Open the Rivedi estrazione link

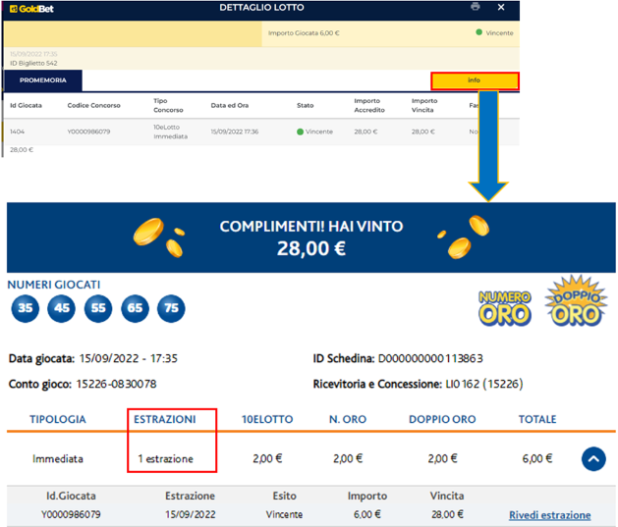point(549,515)
